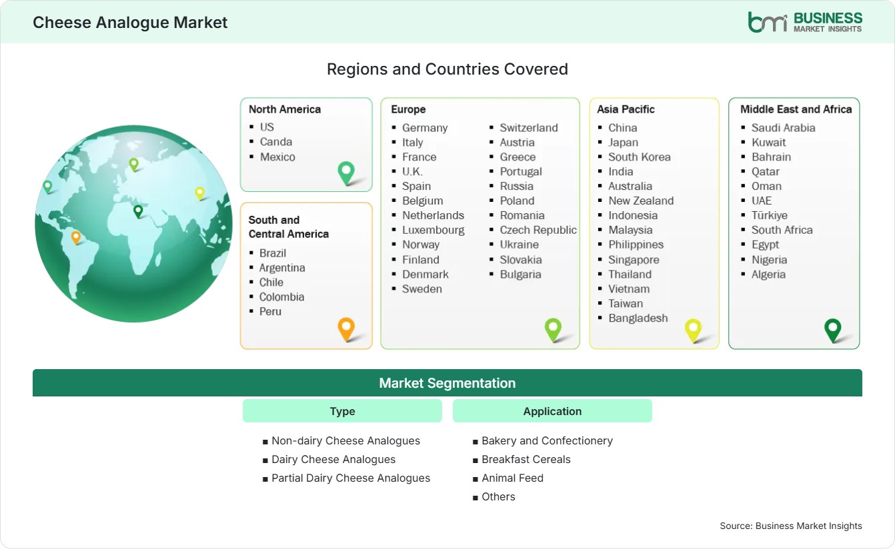This screenshot has height=549, width=895.
Task: Click the Europe heading
Action: pyautogui.click(x=408, y=109)
